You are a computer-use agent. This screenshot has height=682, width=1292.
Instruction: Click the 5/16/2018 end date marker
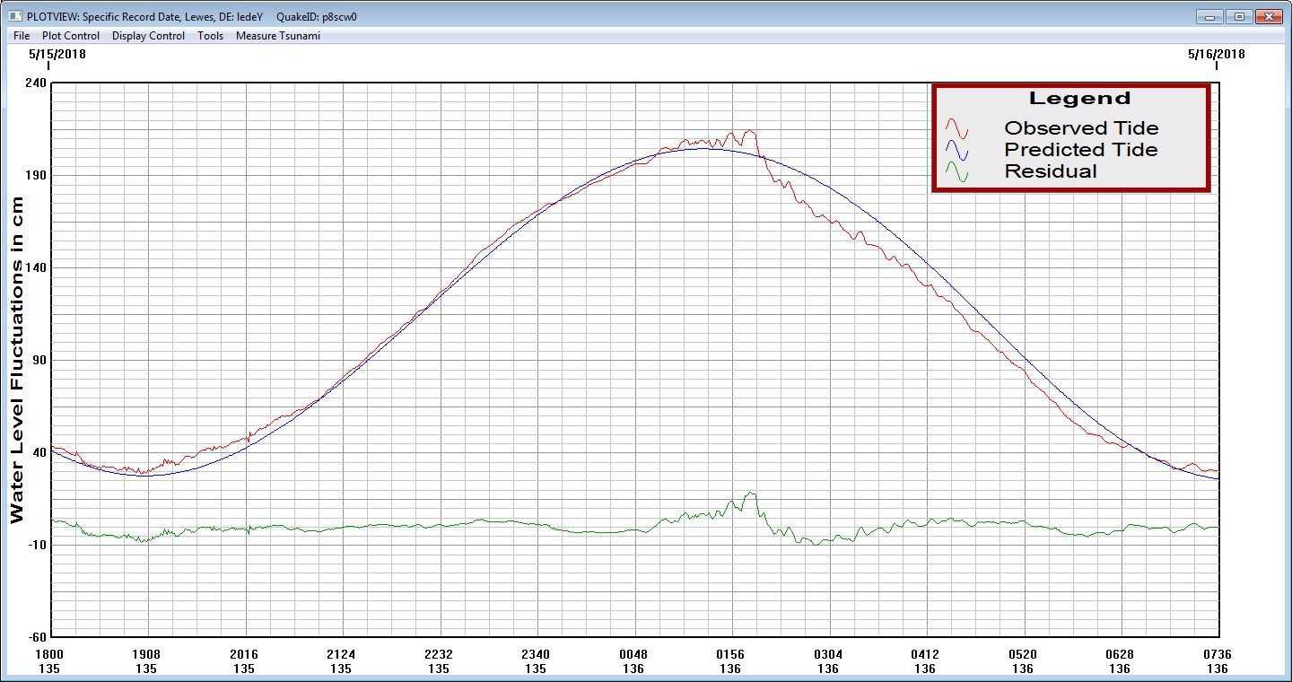tap(1216, 54)
